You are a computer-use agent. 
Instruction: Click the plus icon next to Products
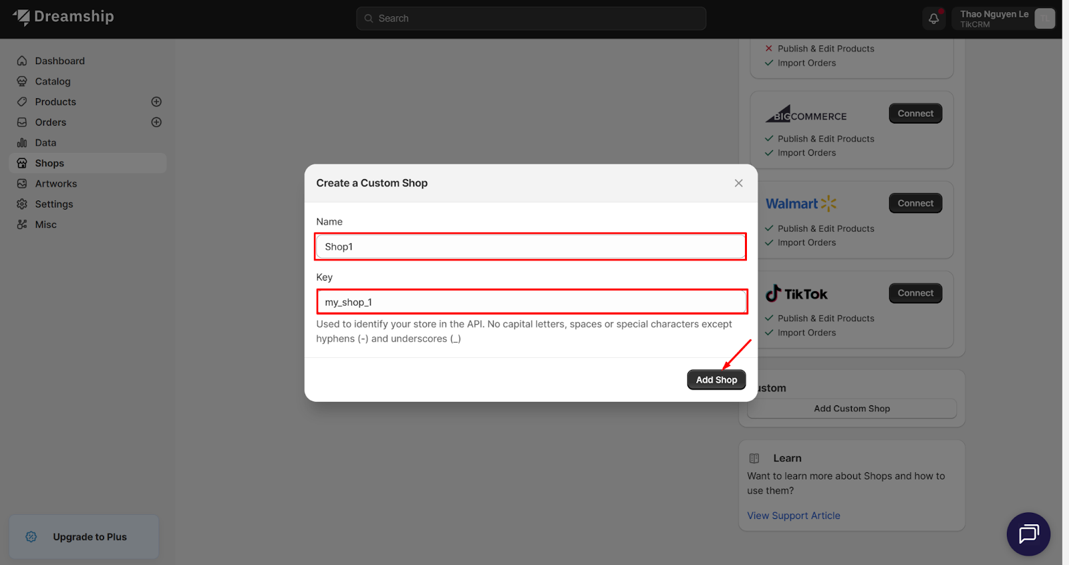(x=156, y=102)
